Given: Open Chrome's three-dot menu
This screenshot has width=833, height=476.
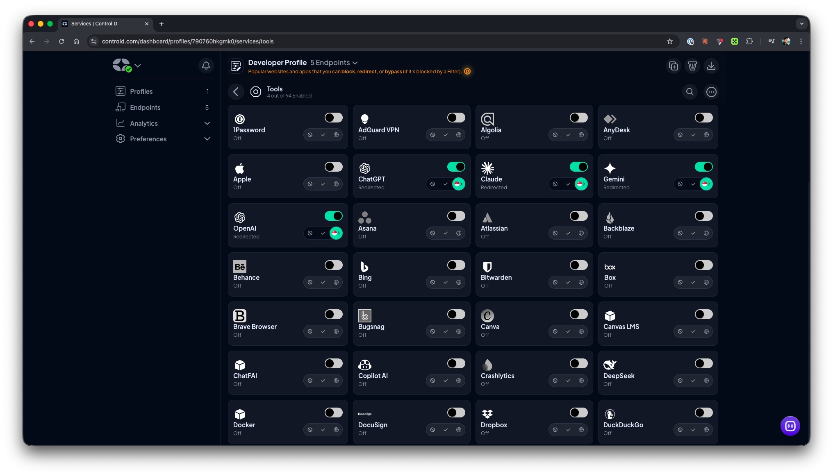Looking at the screenshot, I should (801, 41).
